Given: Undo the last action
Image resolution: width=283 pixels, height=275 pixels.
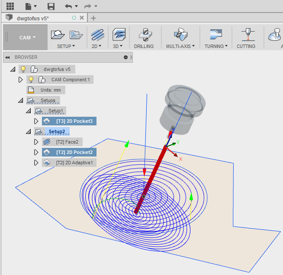Looking at the screenshot, I should click(68, 6).
